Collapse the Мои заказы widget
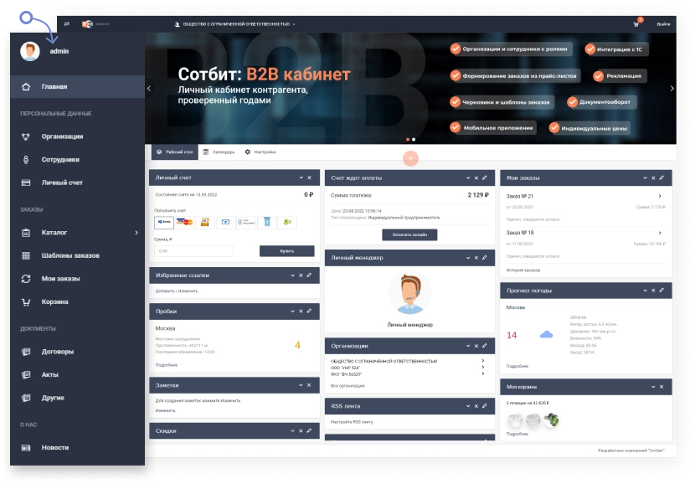 645,178
